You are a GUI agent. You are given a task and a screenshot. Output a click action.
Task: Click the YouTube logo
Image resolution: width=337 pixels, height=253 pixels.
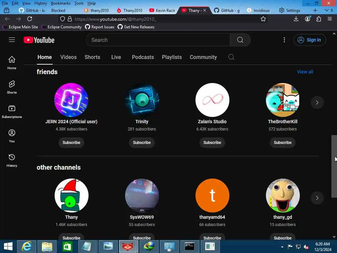tap(39, 40)
